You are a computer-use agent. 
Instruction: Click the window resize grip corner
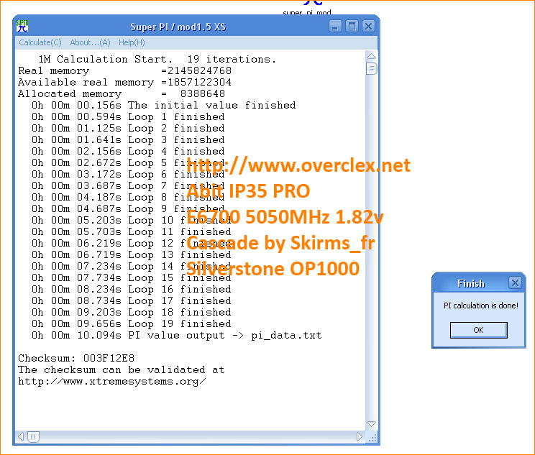pyautogui.click(x=372, y=437)
